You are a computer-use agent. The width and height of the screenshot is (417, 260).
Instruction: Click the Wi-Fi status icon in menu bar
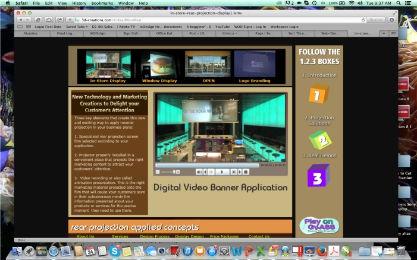pos(352,3)
